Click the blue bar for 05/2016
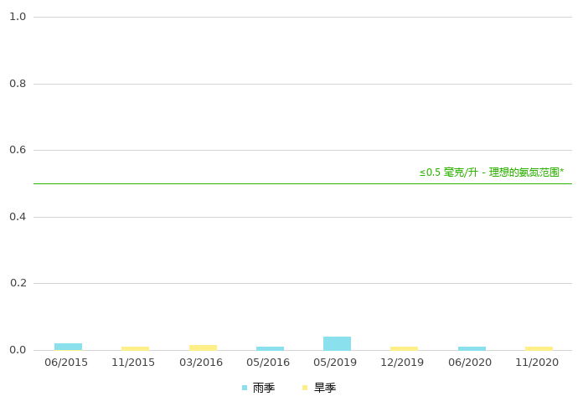Image resolution: width=588 pixels, height=417 pixels. [x=270, y=348]
